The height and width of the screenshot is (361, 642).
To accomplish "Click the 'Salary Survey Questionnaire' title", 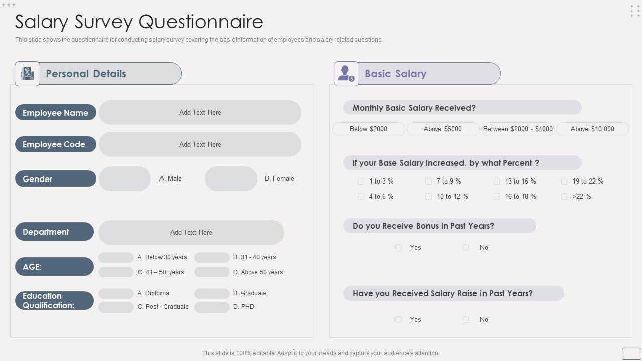I will (139, 22).
